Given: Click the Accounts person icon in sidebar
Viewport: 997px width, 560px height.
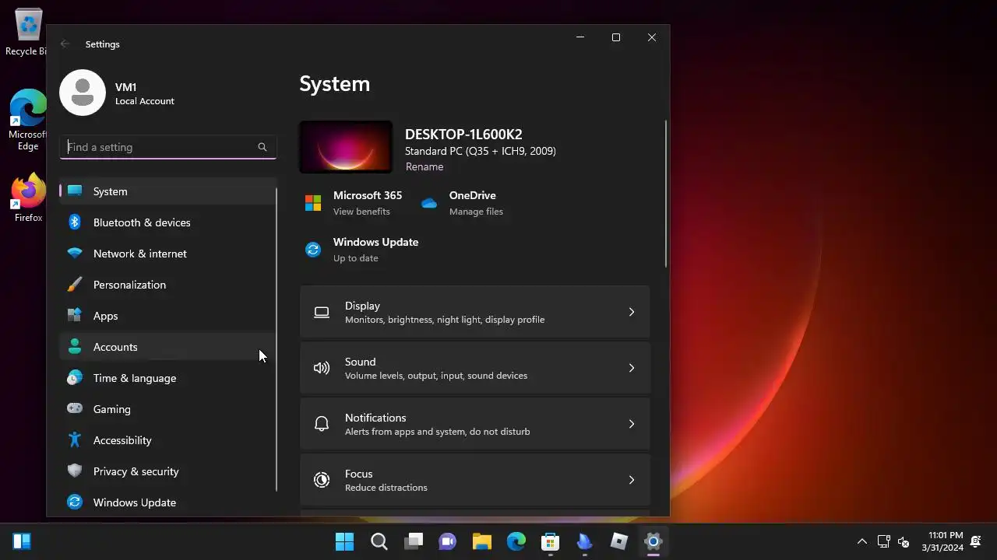Looking at the screenshot, I should 75,346.
